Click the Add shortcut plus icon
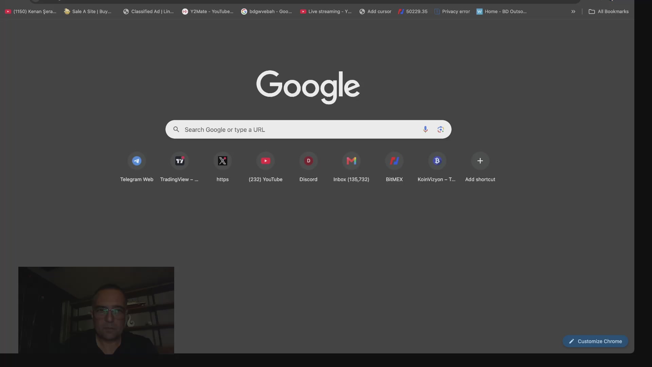 (480, 161)
